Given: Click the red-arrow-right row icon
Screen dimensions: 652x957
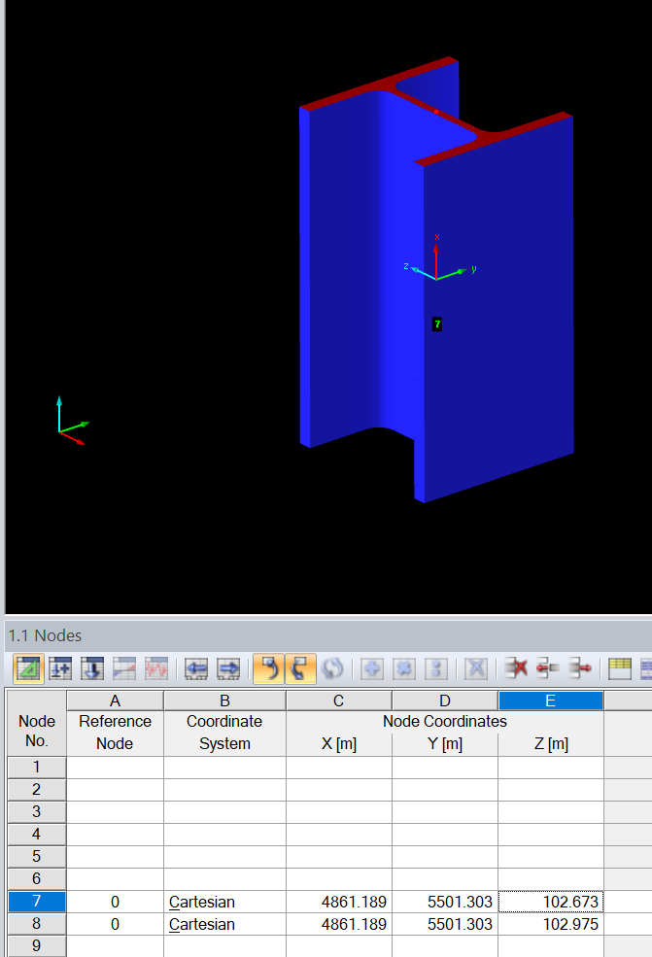Looking at the screenshot, I should point(579,668).
